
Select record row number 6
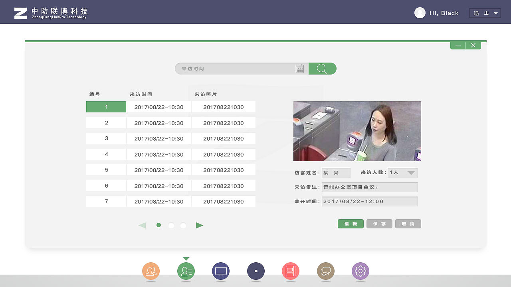pos(106,186)
